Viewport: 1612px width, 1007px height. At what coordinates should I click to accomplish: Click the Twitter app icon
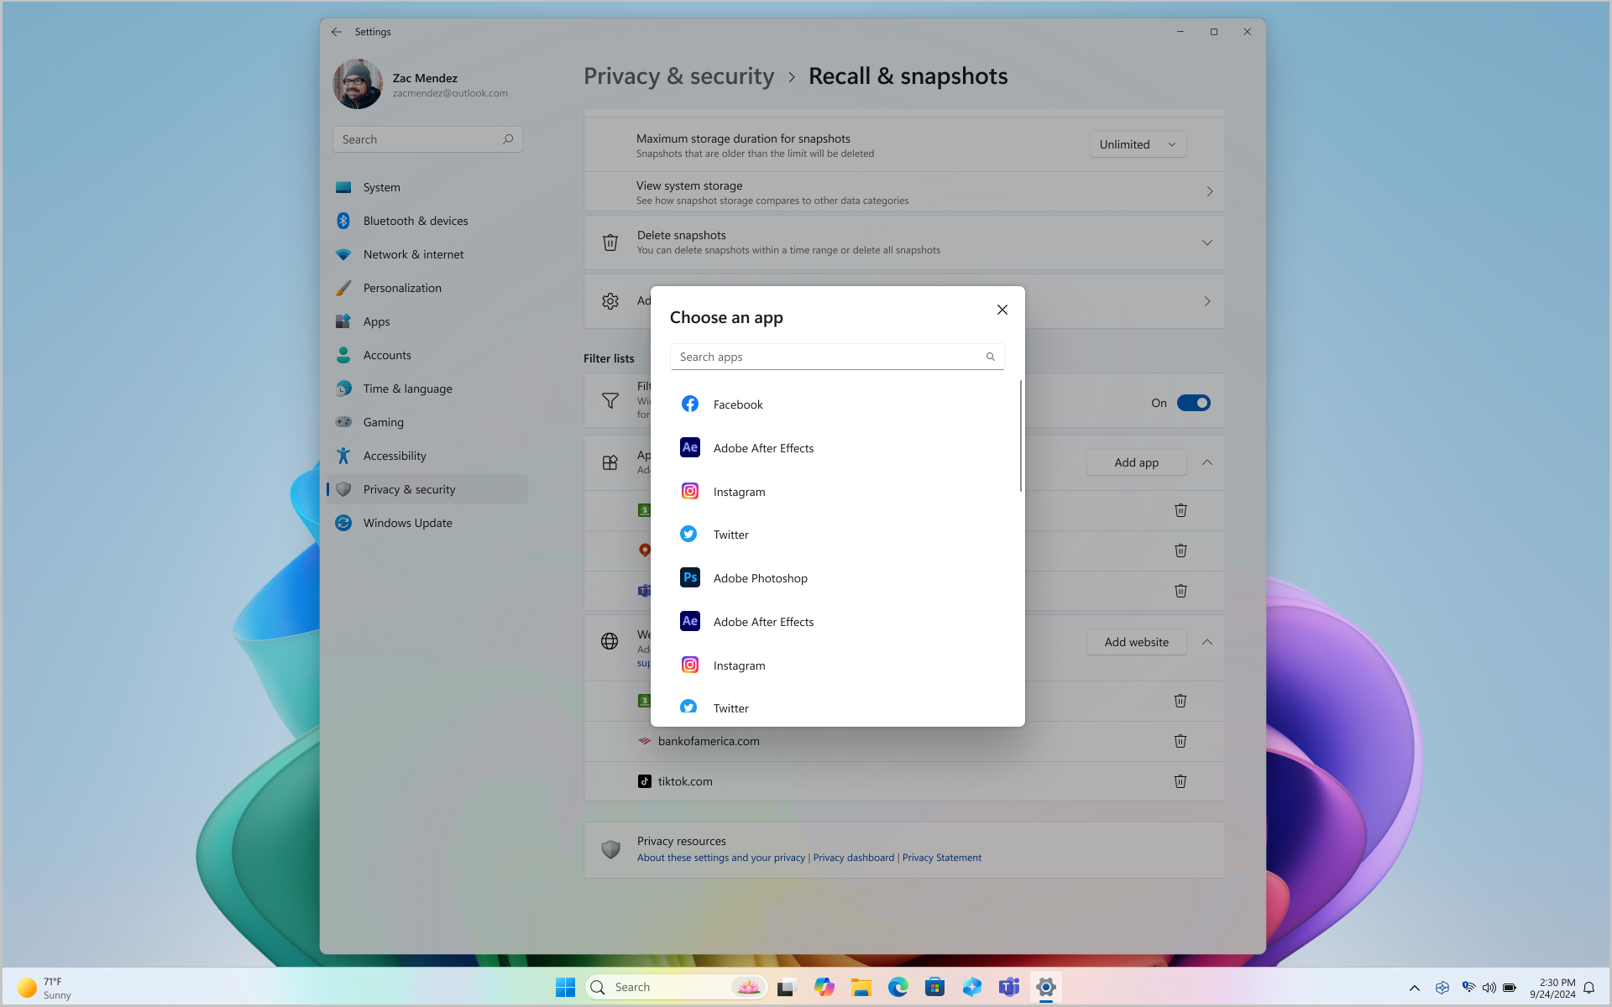[688, 535]
